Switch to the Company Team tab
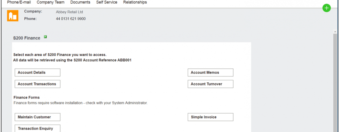Viewport: 339px width, 132px height. (x=50, y=2)
